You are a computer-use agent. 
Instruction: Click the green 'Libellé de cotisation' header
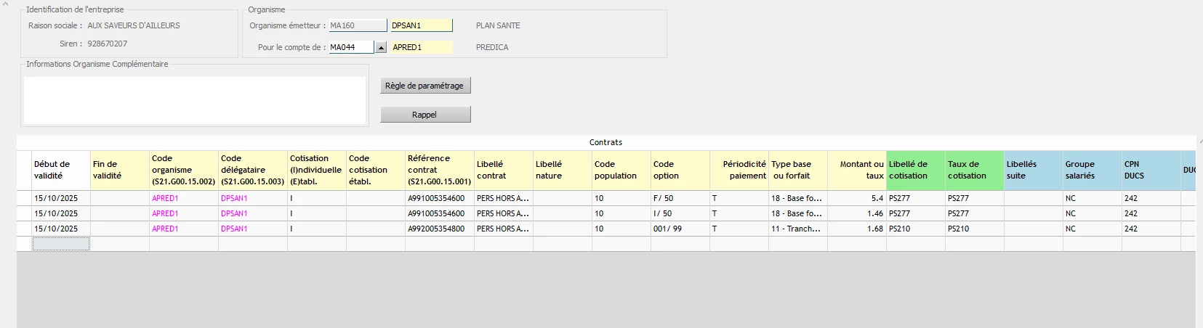coord(916,171)
